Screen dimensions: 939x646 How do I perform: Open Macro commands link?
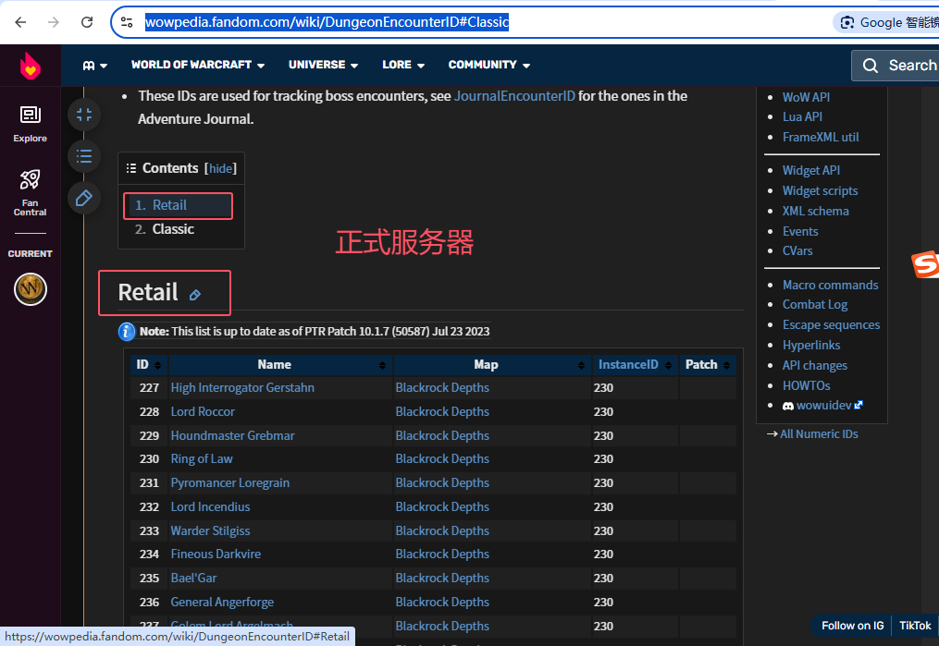pos(830,285)
